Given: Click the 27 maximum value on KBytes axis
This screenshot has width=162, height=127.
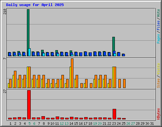Looking at the screenshot, I should coord(5,91).
